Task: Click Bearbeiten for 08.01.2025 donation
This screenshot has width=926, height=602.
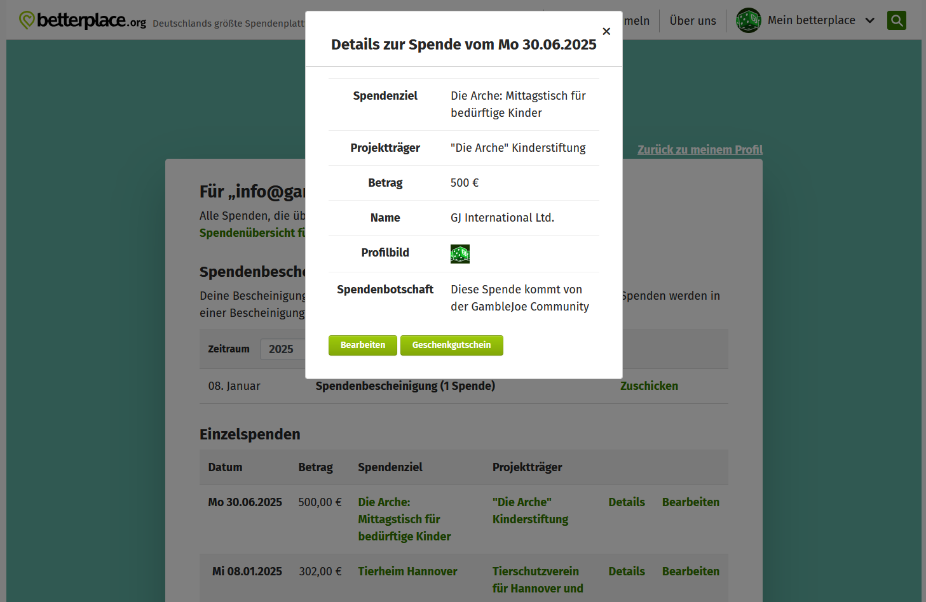Action: pos(691,571)
